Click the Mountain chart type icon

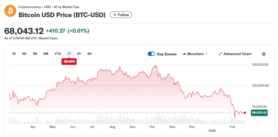tap(185, 54)
